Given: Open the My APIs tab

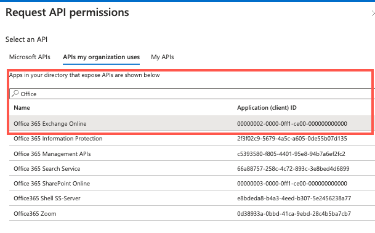Looking at the screenshot, I should click(x=163, y=57).
